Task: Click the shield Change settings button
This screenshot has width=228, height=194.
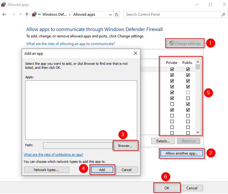Action: (185, 43)
